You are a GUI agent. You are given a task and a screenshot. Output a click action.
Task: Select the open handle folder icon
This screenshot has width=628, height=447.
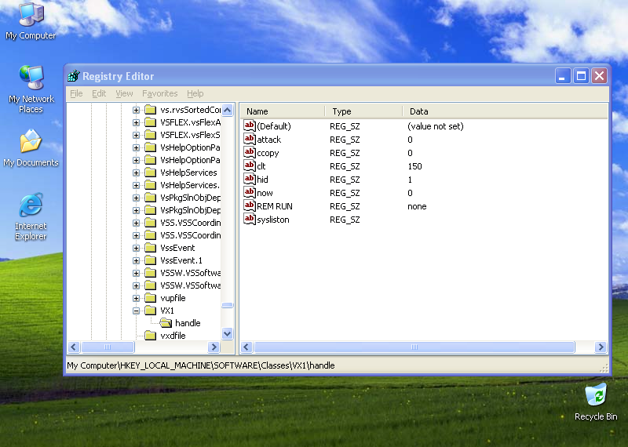click(166, 323)
